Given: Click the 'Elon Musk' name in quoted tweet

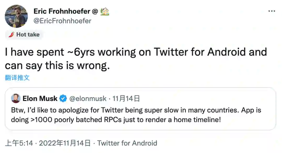Looking at the screenshot, I should click(40, 99).
